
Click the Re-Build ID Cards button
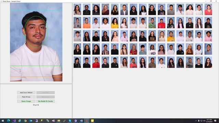[x=46, y=101]
